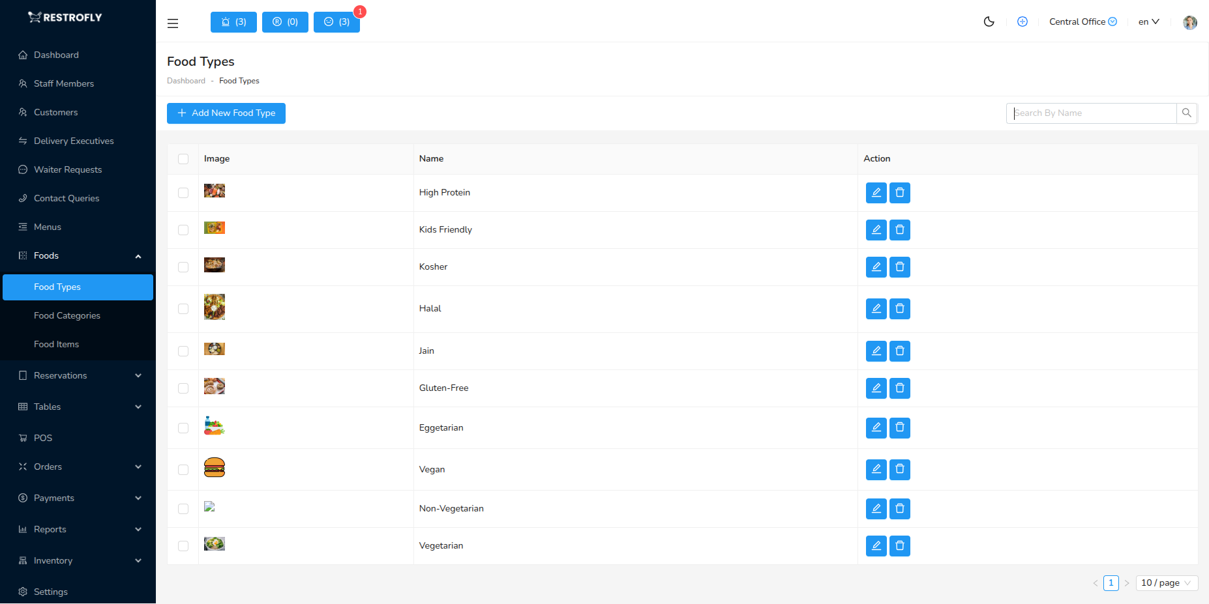Edit the Halal food type
This screenshot has width=1209, height=604.
(876, 309)
